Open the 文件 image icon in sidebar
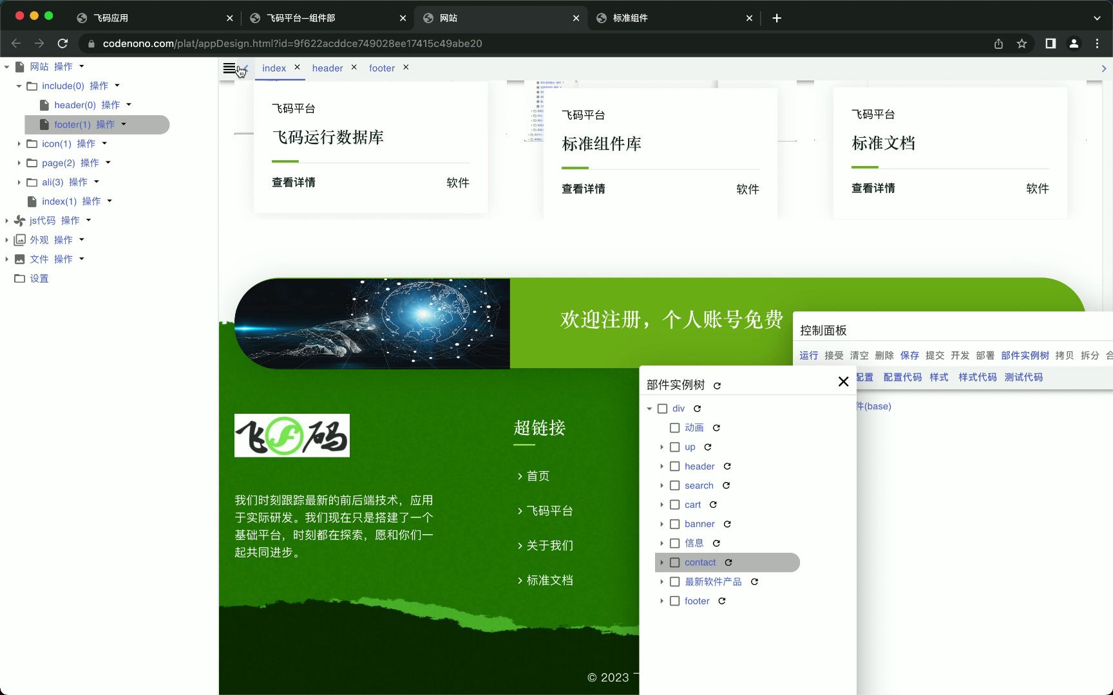The height and width of the screenshot is (695, 1113). 19,259
